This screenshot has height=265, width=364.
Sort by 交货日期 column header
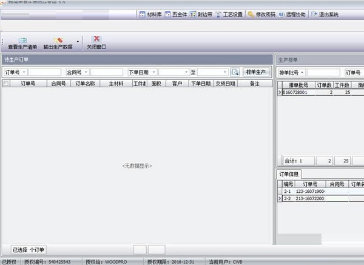[226, 84]
